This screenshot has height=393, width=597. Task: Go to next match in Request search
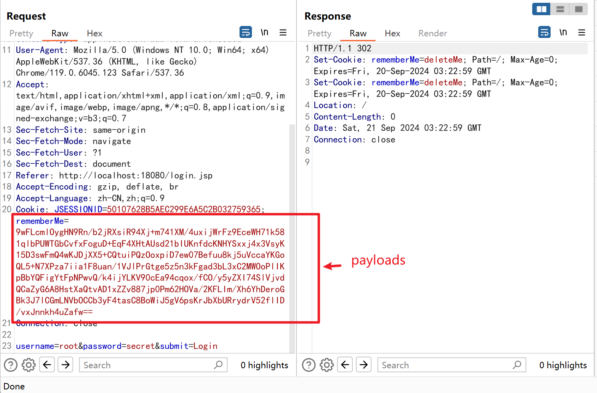pyautogui.click(x=66, y=365)
